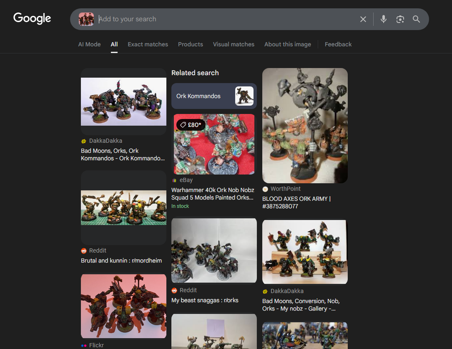Open the Products tab
The height and width of the screenshot is (349, 452).
191,44
